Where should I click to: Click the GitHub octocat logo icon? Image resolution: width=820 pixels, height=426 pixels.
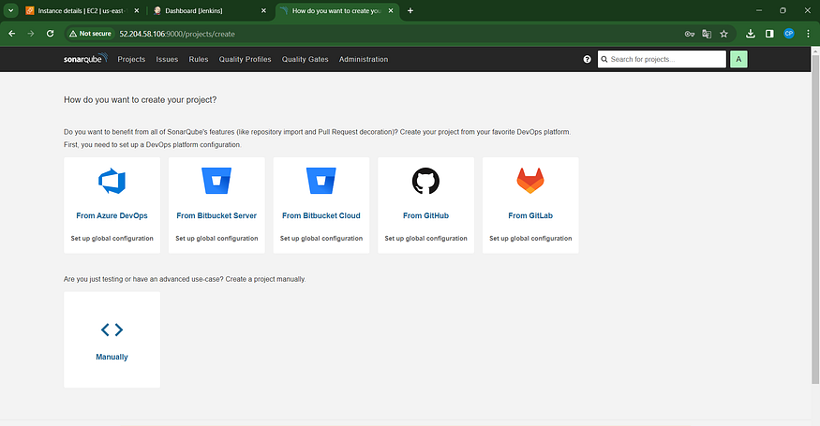click(425, 181)
